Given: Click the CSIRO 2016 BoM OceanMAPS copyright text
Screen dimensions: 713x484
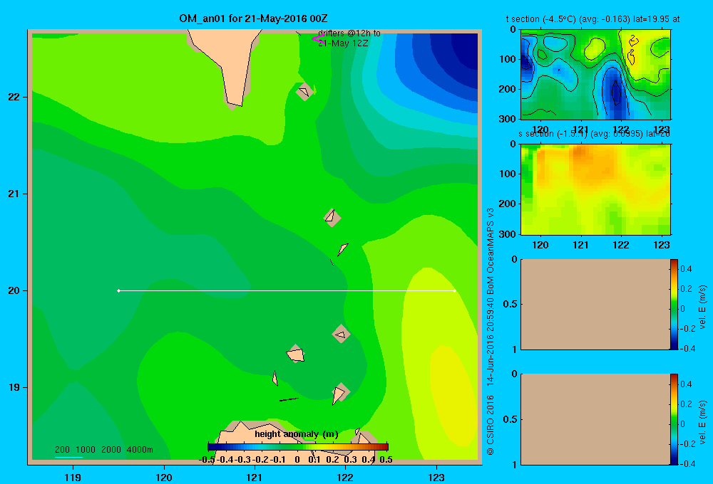Looking at the screenshot, I should click(491, 332).
